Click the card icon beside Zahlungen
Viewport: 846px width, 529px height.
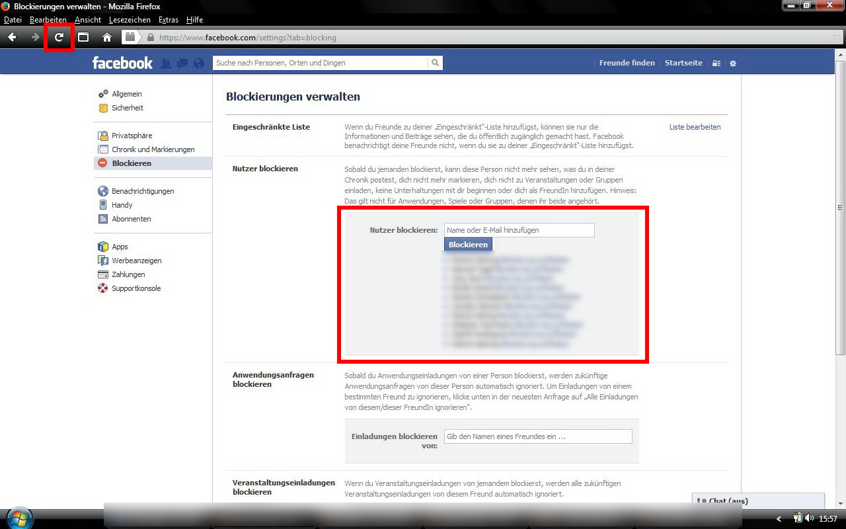point(103,274)
